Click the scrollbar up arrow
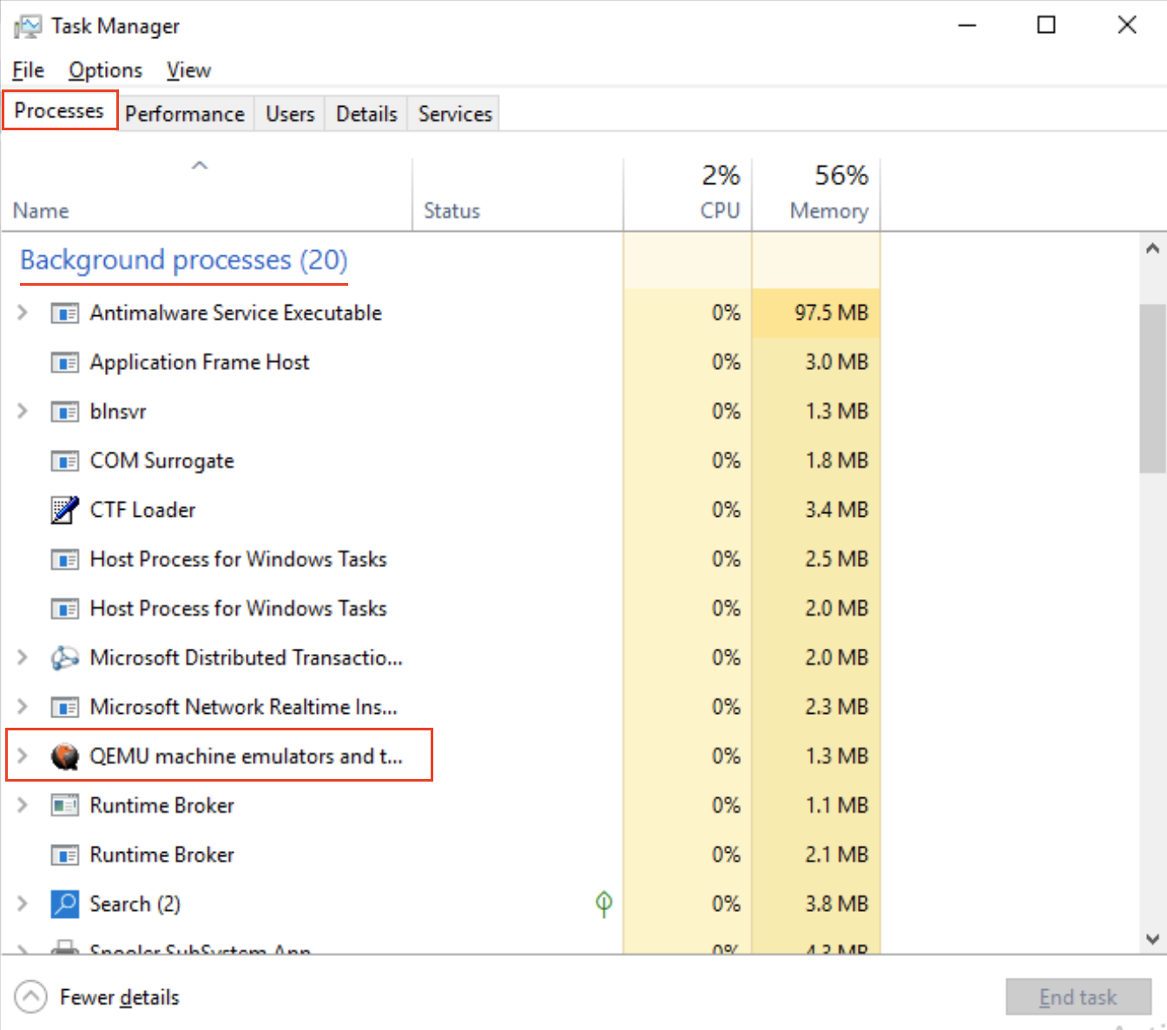1167x1030 pixels. (1152, 248)
